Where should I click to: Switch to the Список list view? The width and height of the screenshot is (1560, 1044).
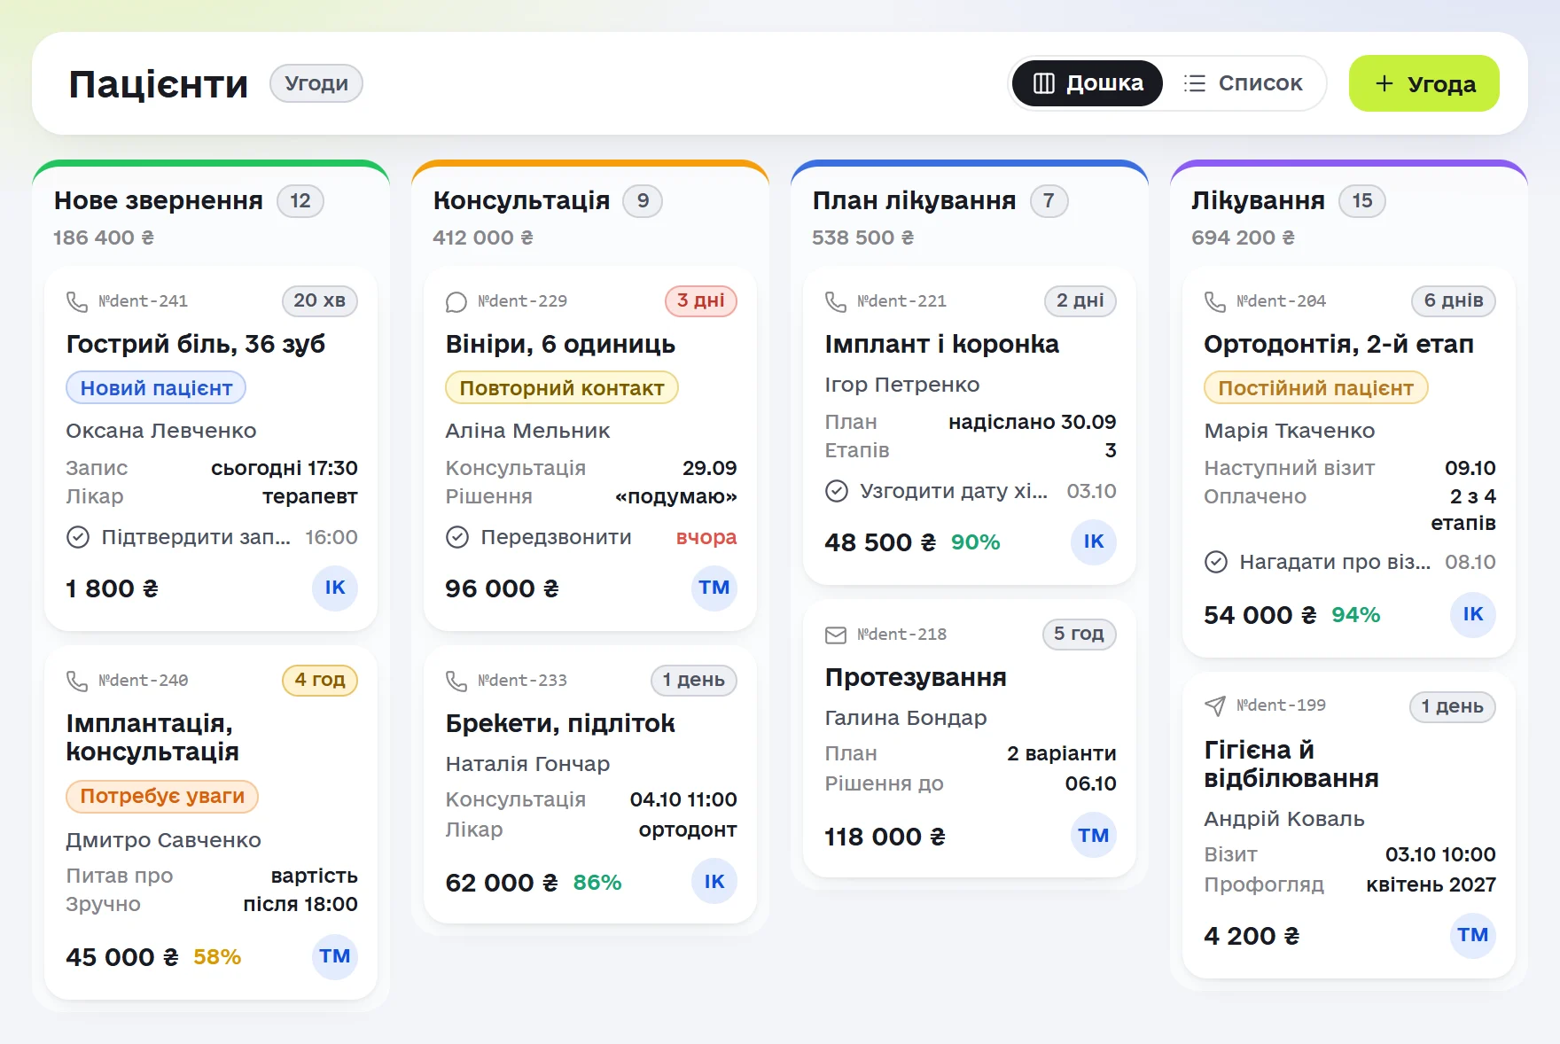click(1243, 83)
